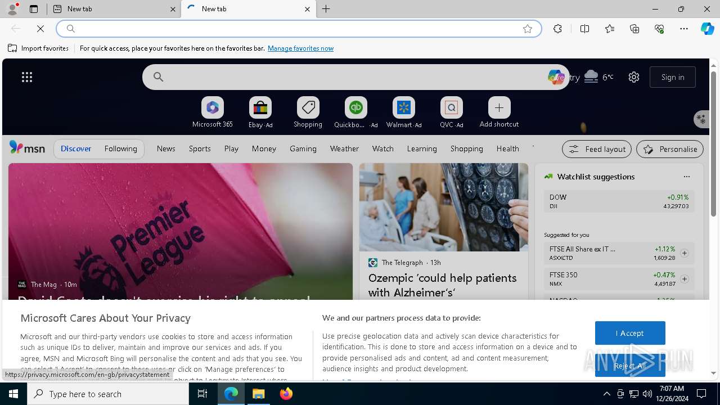
Task: Click the Personalise button
Action: 670,149
